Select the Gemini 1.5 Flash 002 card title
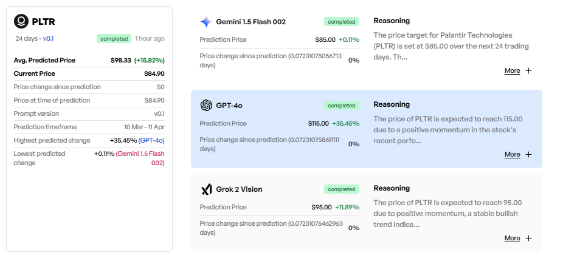Image resolution: width=563 pixels, height=264 pixels. 250,22
